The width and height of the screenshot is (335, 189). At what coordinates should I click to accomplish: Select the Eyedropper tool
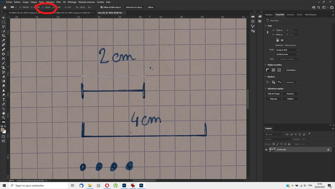pyautogui.click(x=3, y=40)
